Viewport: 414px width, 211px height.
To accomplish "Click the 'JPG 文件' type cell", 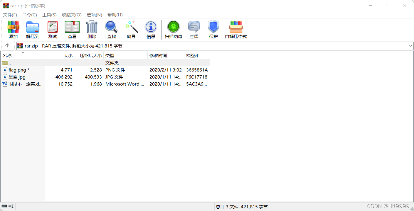I will [114, 77].
